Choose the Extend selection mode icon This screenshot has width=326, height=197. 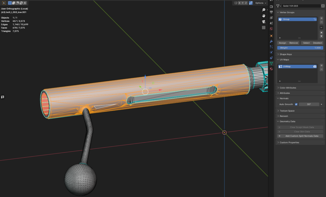13,3
